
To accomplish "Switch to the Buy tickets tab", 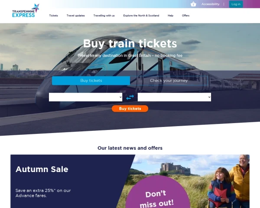I will 91,81.
